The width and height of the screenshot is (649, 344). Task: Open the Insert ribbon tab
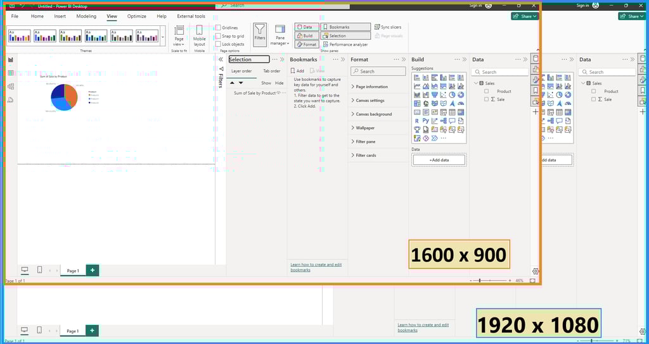(60, 16)
